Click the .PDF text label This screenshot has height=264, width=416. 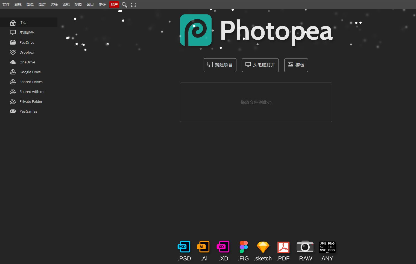[283, 259]
